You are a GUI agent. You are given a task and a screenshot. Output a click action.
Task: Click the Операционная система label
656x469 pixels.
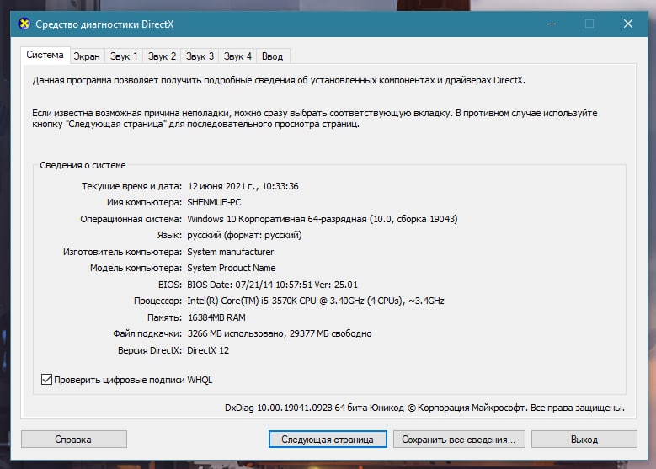[131, 219]
